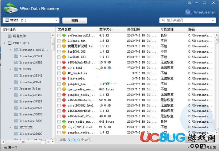Click the Wise Data Recovery logo icon
The width and height of the screenshot is (219, 151).
click(11, 8)
